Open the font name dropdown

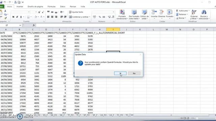point(29,12)
